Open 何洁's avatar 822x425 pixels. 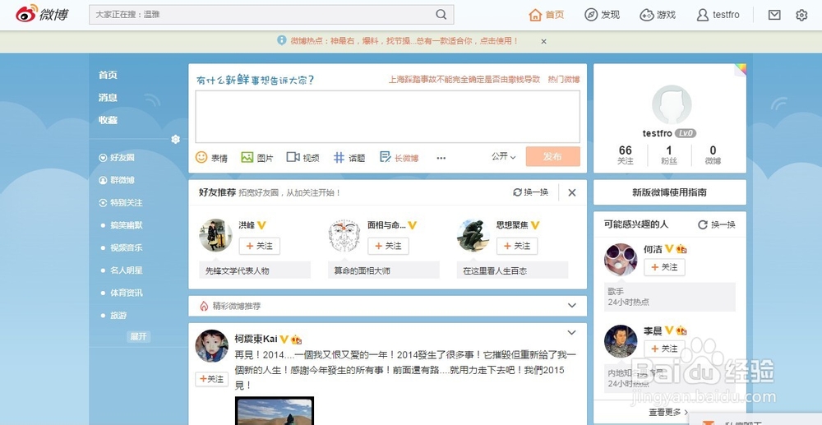point(621,260)
